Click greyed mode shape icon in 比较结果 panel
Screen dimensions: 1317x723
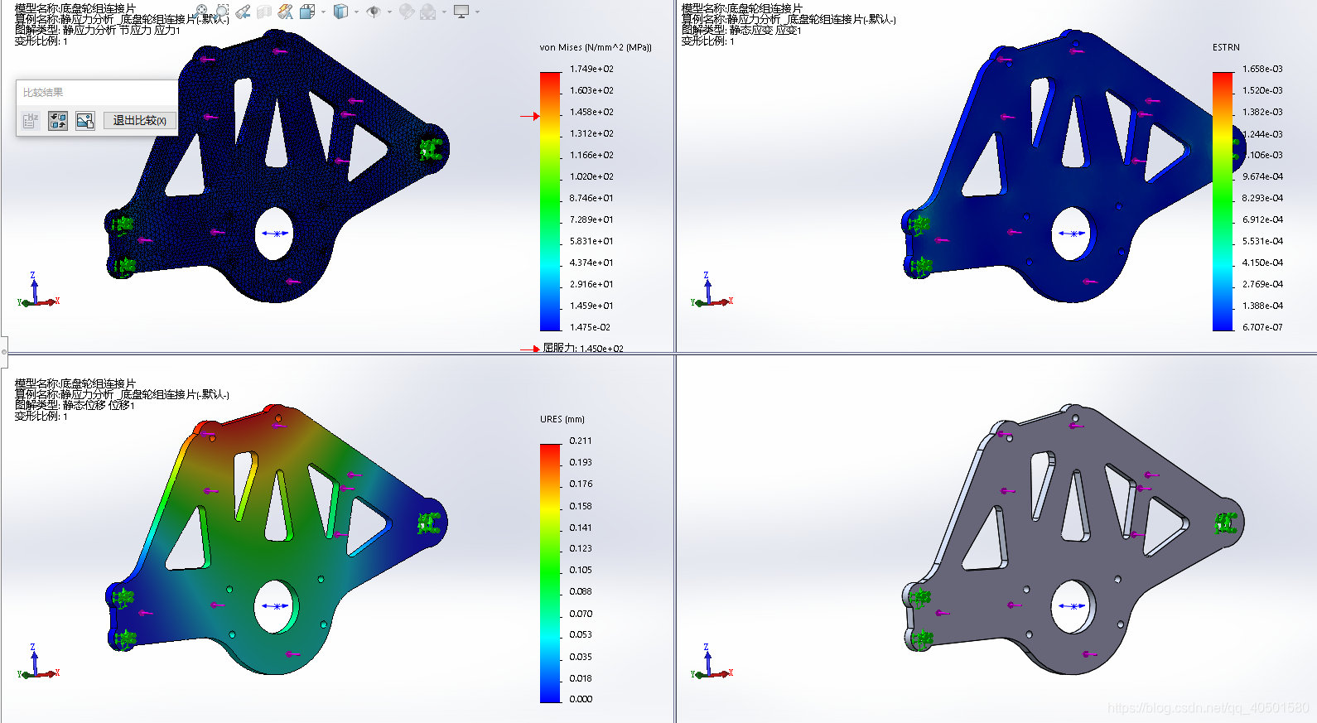coord(31,121)
